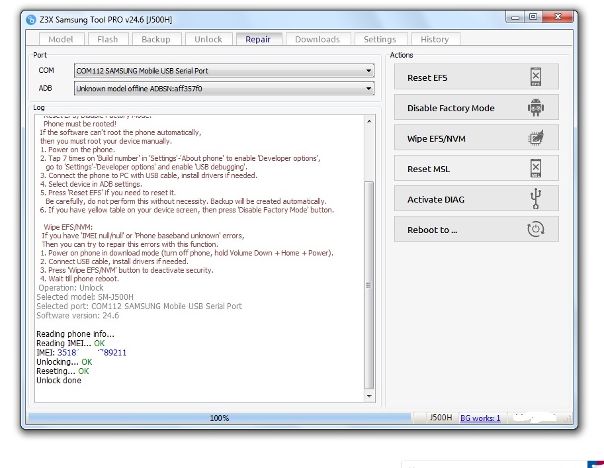The width and height of the screenshot is (604, 468).
Task: Click the COM112 SAMSUNG Mobile USB Serial Port field
Action: pyautogui.click(x=224, y=71)
